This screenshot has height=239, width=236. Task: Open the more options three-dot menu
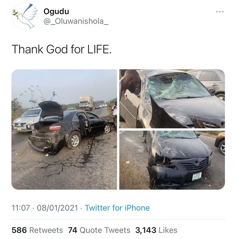click(x=220, y=12)
